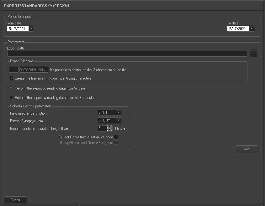The height and width of the screenshot is (206, 265).
Task: Expand the Extract Synopsys from dropdown
Action: click(119, 121)
